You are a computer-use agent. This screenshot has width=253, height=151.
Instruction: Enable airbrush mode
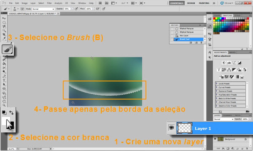click(x=98, y=9)
